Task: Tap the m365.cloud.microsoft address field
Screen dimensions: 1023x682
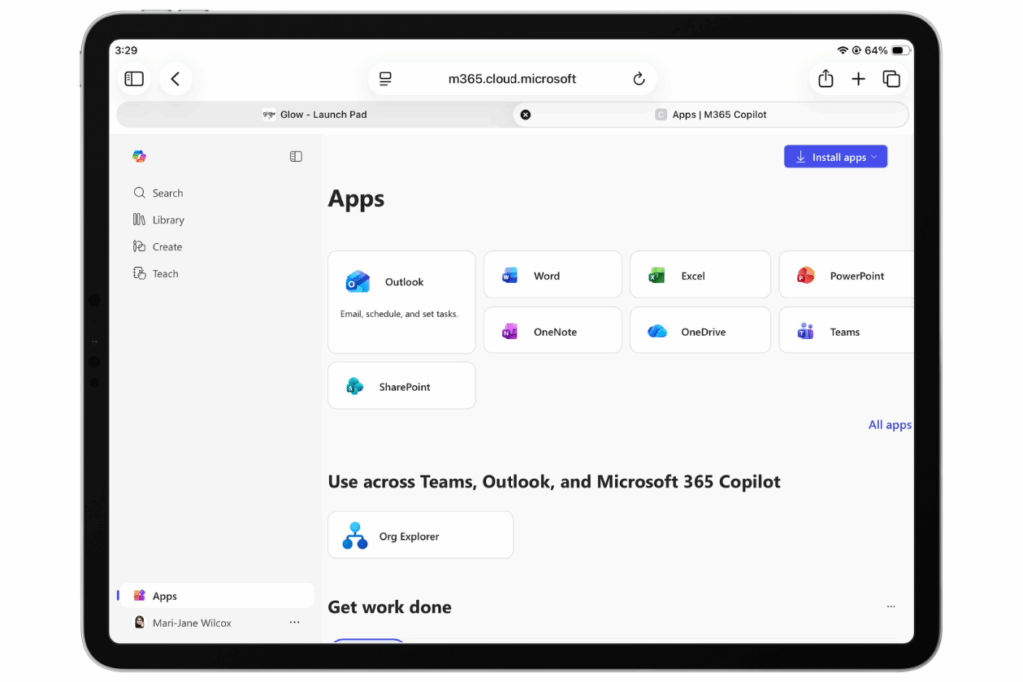Action: [511, 79]
